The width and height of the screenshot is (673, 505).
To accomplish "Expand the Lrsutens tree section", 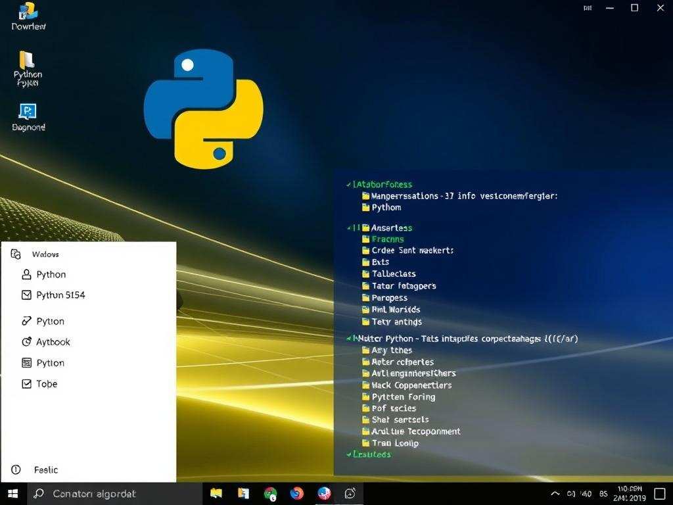I will coord(348,454).
